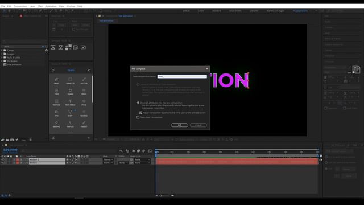Open the Effect menu
This screenshot has height=205, width=364.
pos(40,6)
